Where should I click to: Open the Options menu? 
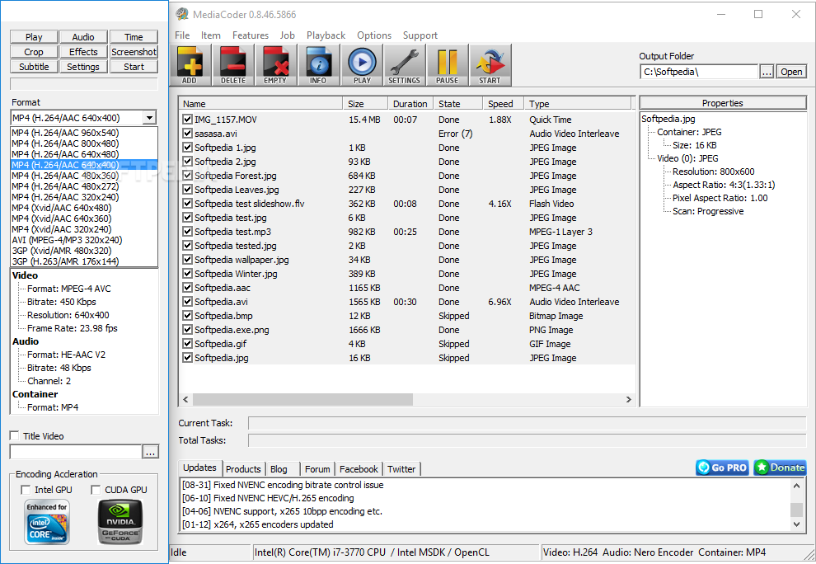(x=374, y=35)
